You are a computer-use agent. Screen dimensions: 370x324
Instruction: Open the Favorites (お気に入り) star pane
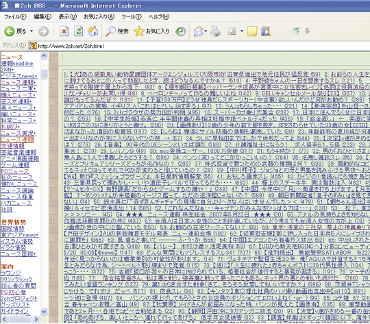(x=151, y=31)
